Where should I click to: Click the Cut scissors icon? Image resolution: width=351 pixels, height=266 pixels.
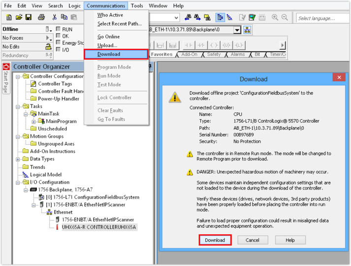pos(55,18)
